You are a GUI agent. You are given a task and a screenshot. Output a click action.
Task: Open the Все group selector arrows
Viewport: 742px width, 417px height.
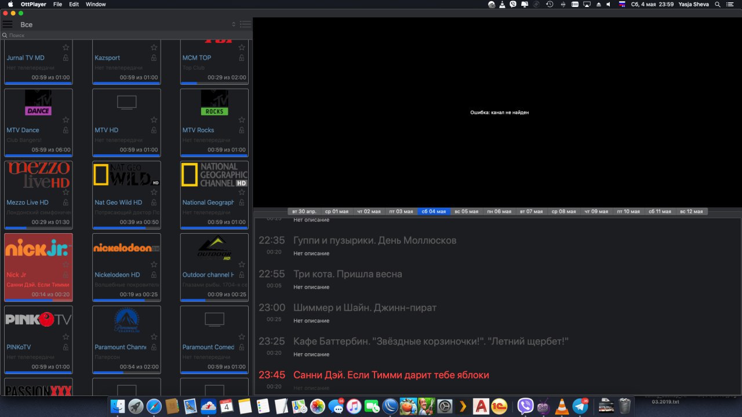coord(234,24)
